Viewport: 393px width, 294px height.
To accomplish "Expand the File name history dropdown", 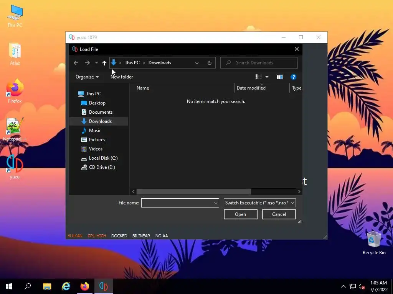I will click(x=216, y=203).
